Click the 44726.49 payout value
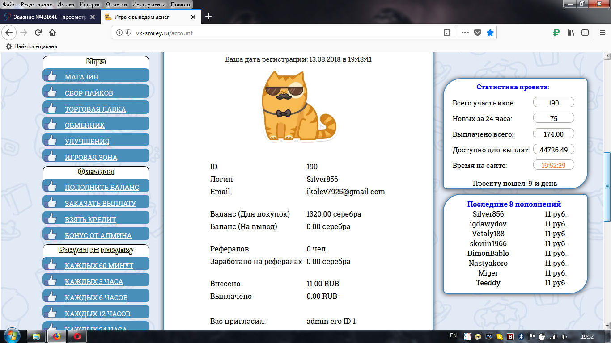This screenshot has height=343, width=611. coord(554,150)
